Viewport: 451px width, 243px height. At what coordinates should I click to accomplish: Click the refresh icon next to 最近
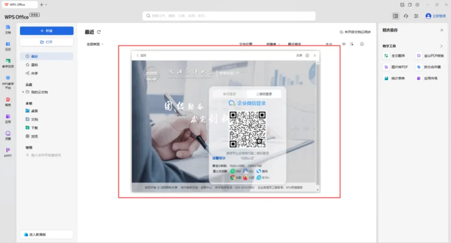tap(99, 32)
